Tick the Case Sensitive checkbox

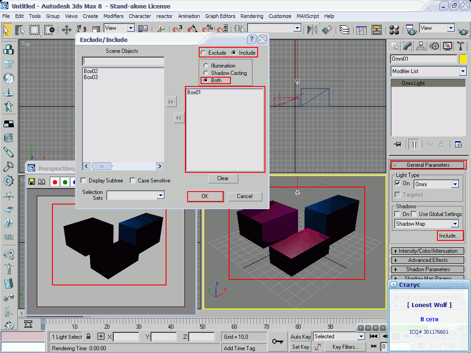tap(132, 181)
